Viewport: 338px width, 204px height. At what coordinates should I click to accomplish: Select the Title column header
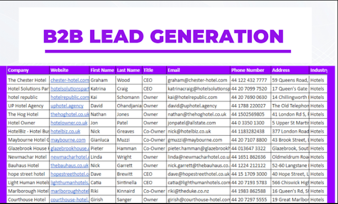(x=155, y=70)
